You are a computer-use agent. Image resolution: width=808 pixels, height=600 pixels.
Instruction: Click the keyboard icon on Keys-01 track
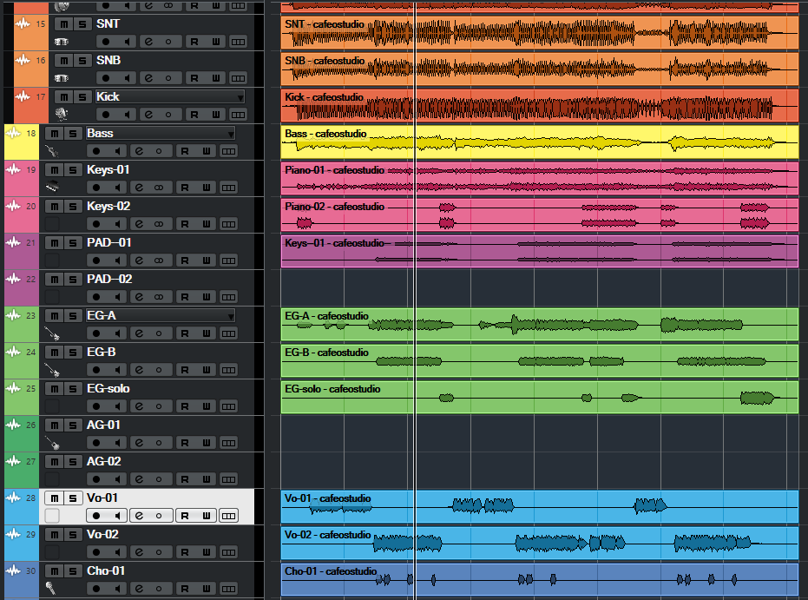click(x=52, y=187)
